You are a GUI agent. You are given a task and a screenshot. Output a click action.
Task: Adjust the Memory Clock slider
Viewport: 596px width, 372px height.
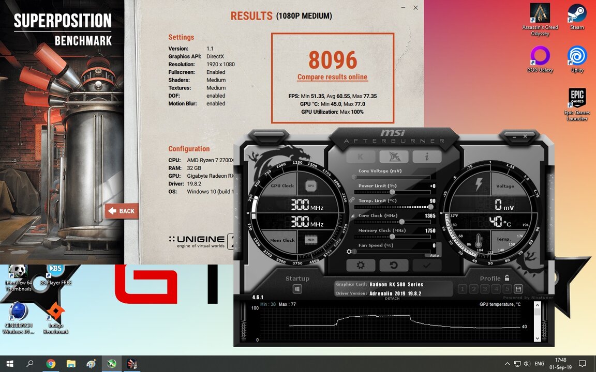tap(392, 237)
